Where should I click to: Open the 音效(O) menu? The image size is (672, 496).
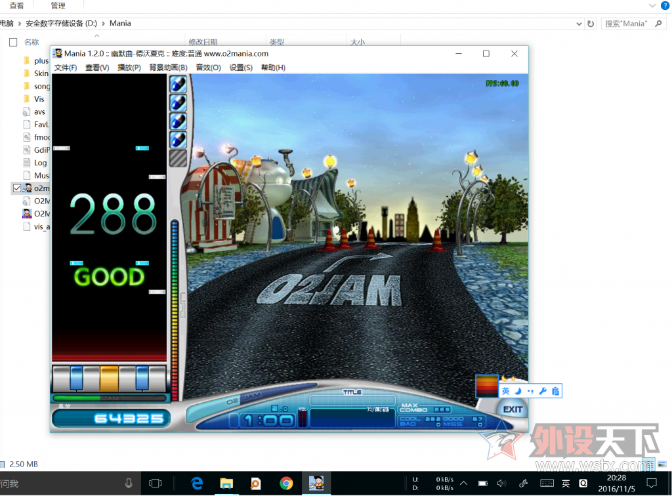208,68
